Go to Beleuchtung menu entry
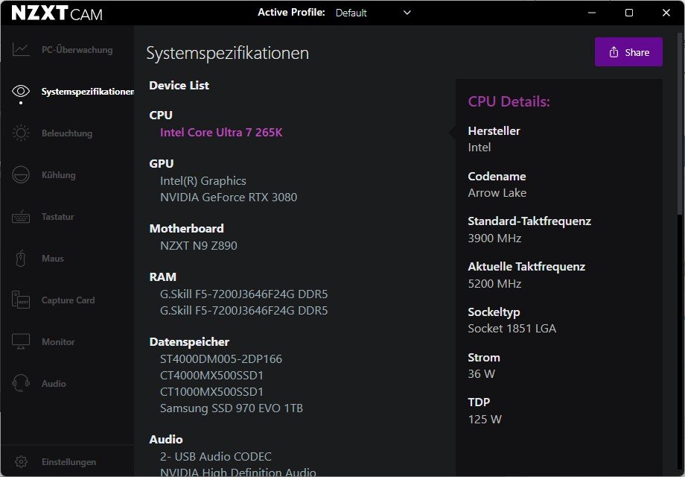Image resolution: width=685 pixels, height=477 pixels. [x=67, y=133]
